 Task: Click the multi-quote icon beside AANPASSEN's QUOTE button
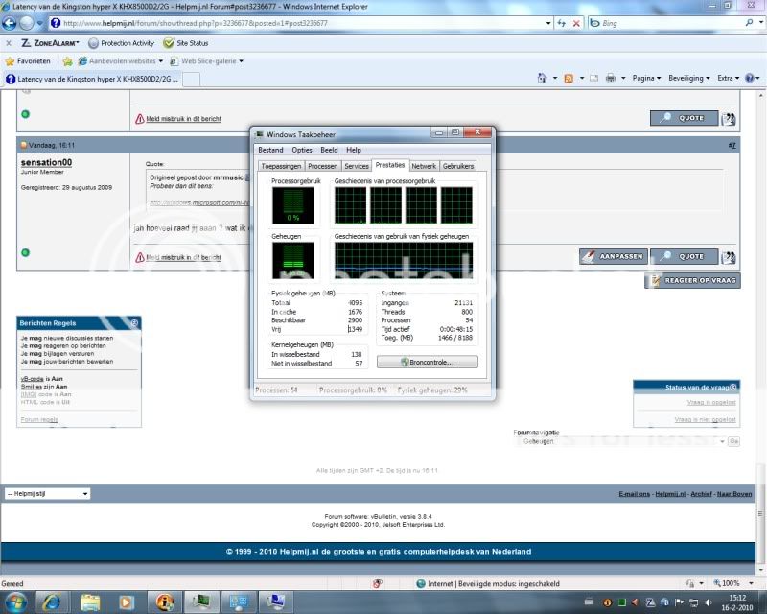tap(729, 257)
